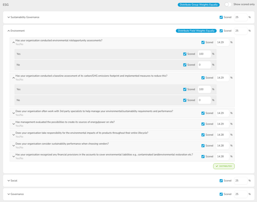The width and height of the screenshot is (257, 202).
Task: Expand the Sustainability Governance group
Action: pos(8,17)
